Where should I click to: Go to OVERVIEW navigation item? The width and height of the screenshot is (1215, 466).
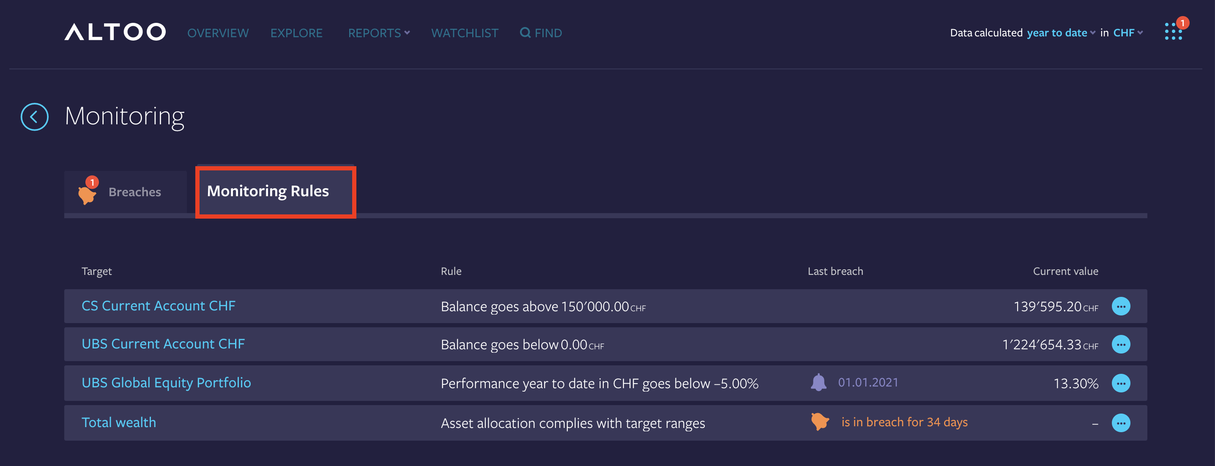[x=218, y=33]
